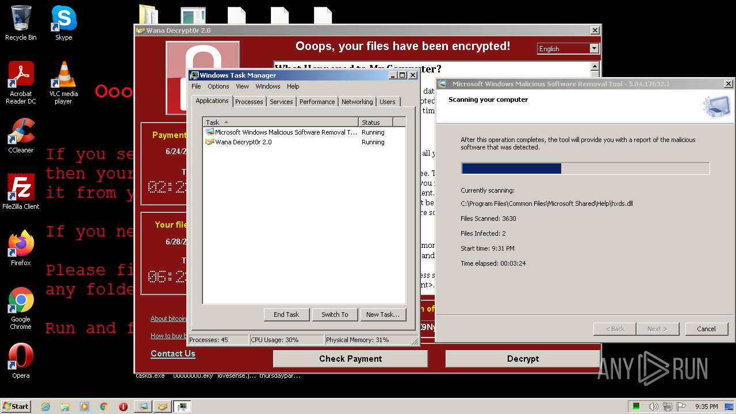Viewport: 736px width, 414px height.
Task: Click the Opera icon in the taskbar
Action: (x=123, y=407)
